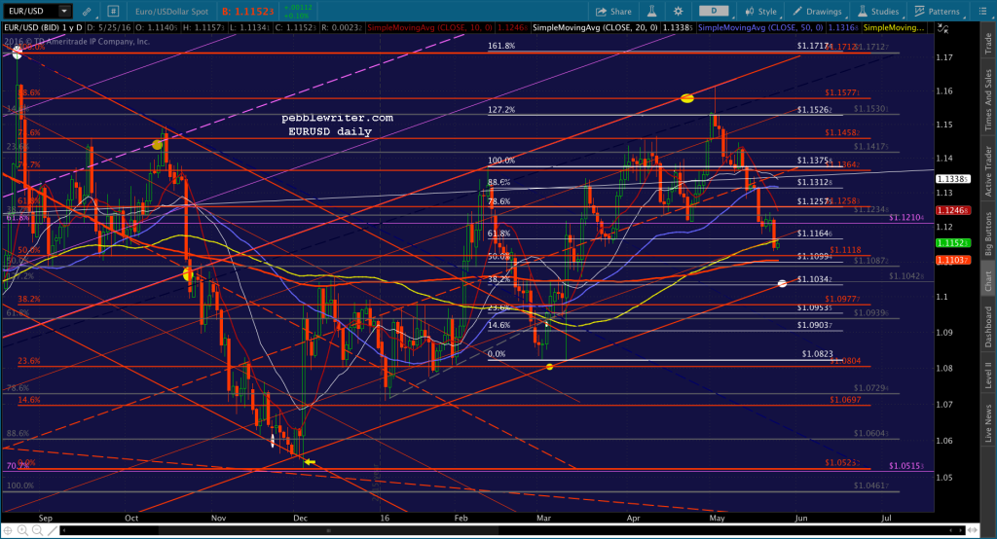The image size is (997, 539).
Task: Click the Share button
Action: coord(613,12)
